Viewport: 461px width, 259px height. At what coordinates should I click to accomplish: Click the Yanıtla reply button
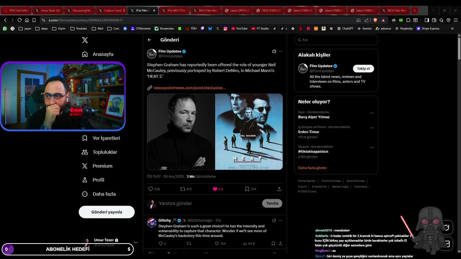272,203
